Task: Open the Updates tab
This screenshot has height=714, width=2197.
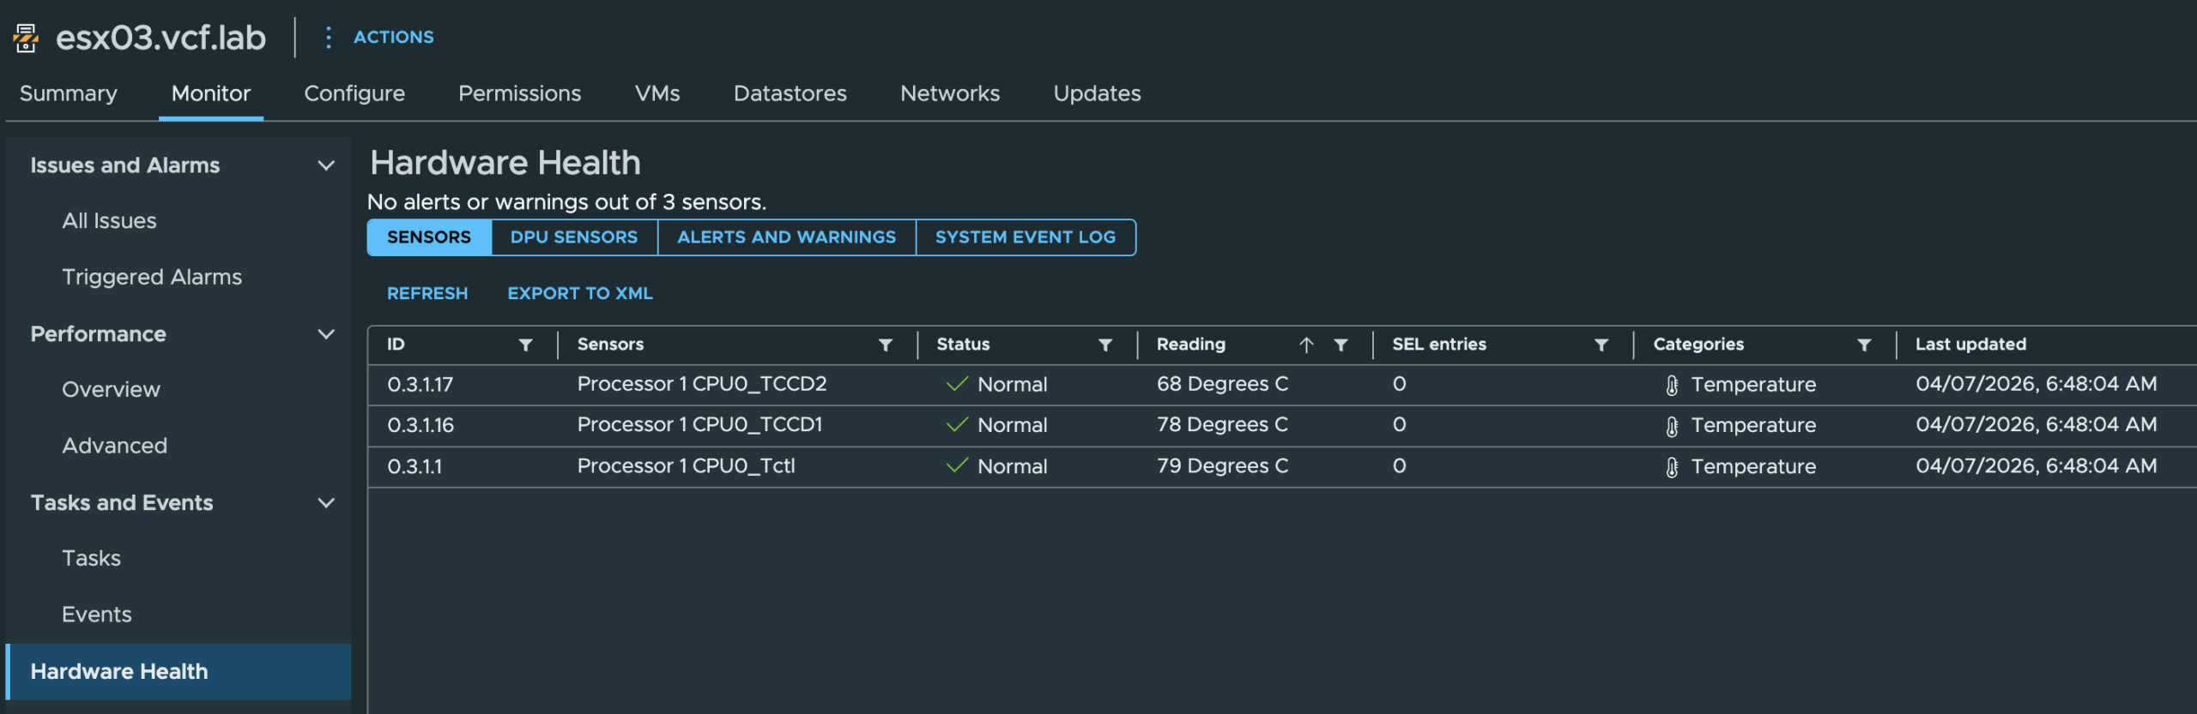Action: pos(1097,93)
